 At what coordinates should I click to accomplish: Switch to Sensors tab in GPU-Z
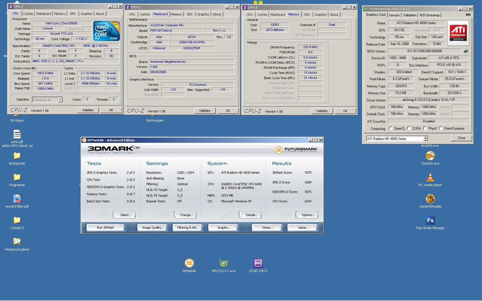coord(394,15)
